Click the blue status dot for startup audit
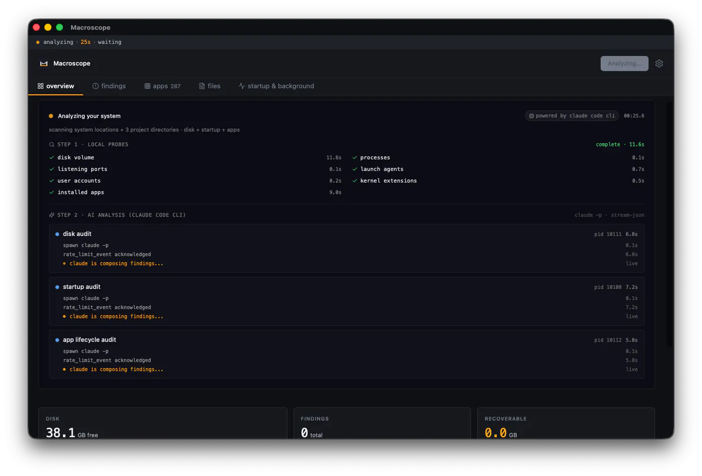The image size is (702, 476). 57,287
